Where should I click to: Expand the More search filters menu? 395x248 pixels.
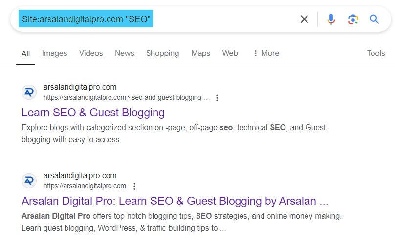coord(266,53)
